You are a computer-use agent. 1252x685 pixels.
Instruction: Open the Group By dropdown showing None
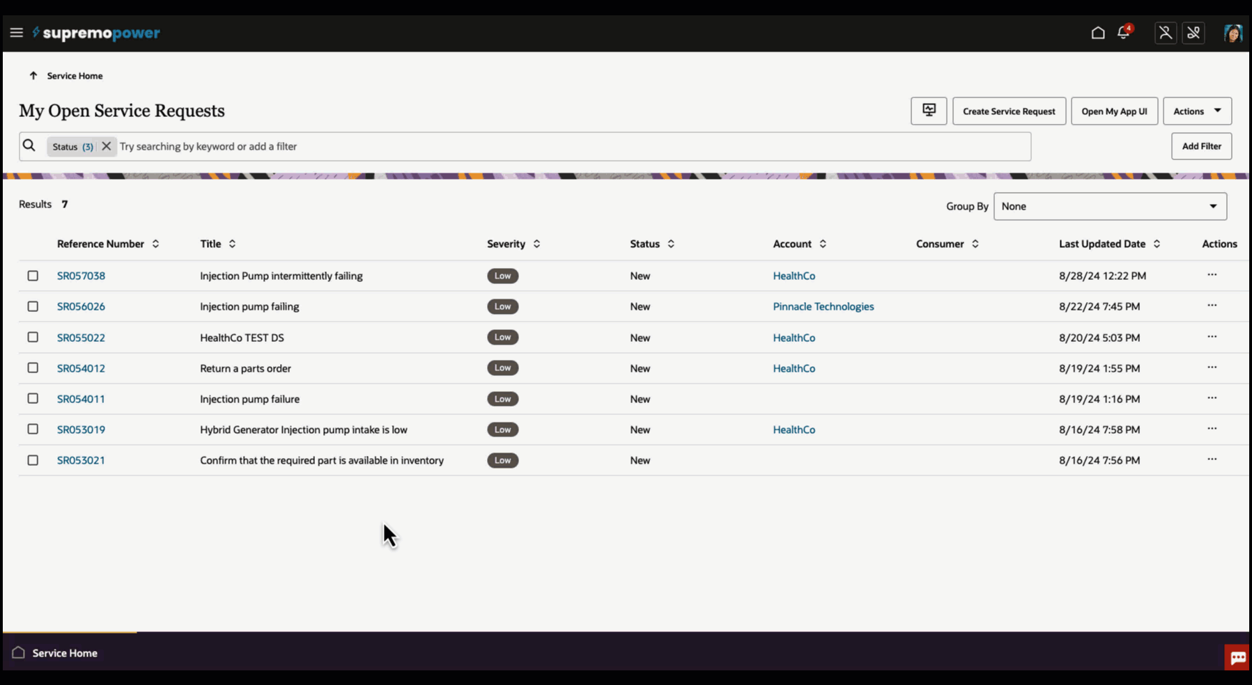point(1109,206)
